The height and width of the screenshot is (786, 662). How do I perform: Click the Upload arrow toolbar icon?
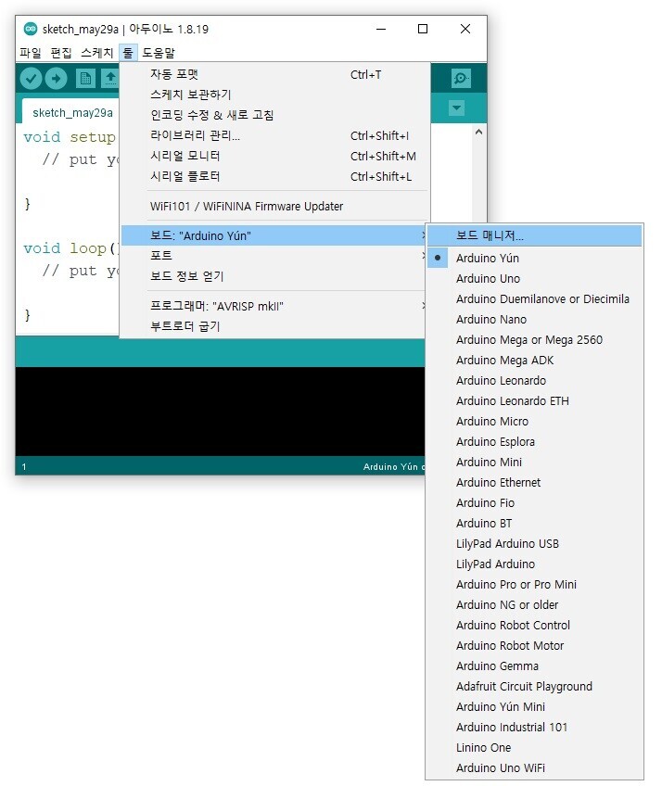click(x=56, y=78)
